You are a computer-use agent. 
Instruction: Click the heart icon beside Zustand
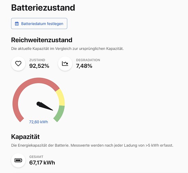[x=18, y=64]
